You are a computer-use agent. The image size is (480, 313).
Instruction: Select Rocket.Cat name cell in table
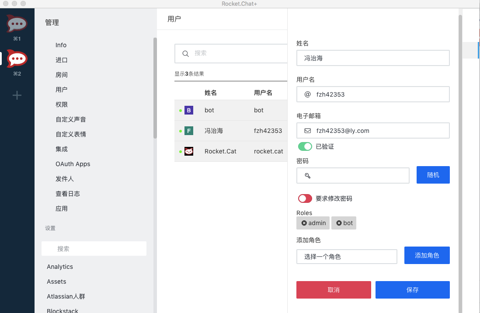(220, 151)
